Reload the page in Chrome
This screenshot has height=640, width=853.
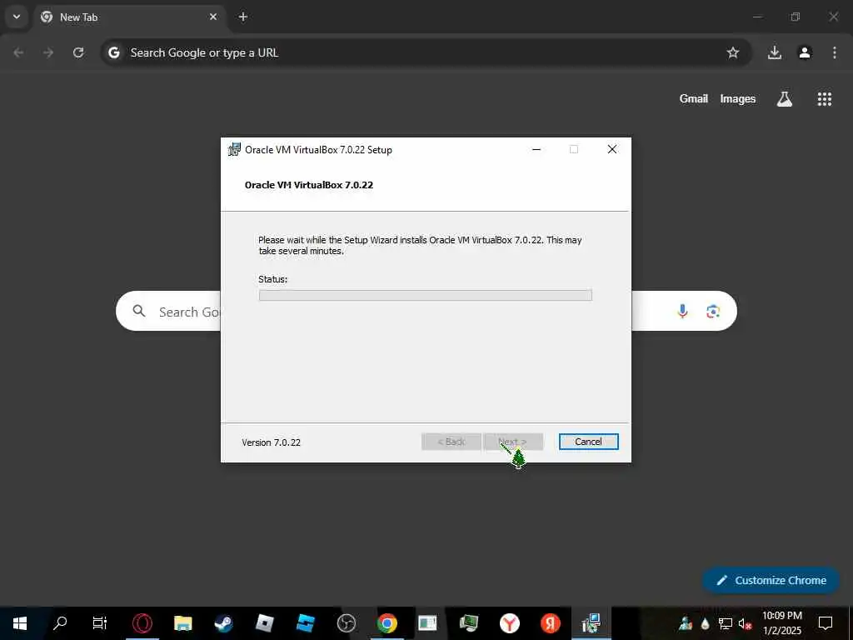tap(78, 52)
